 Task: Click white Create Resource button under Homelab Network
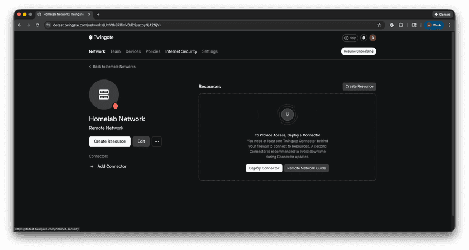(110, 141)
